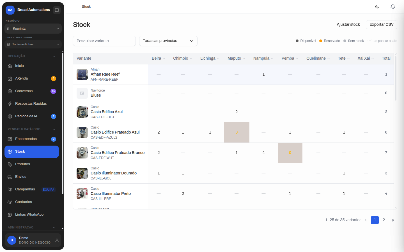Go to page 2 of variants
The image size is (404, 252).
point(384,220)
